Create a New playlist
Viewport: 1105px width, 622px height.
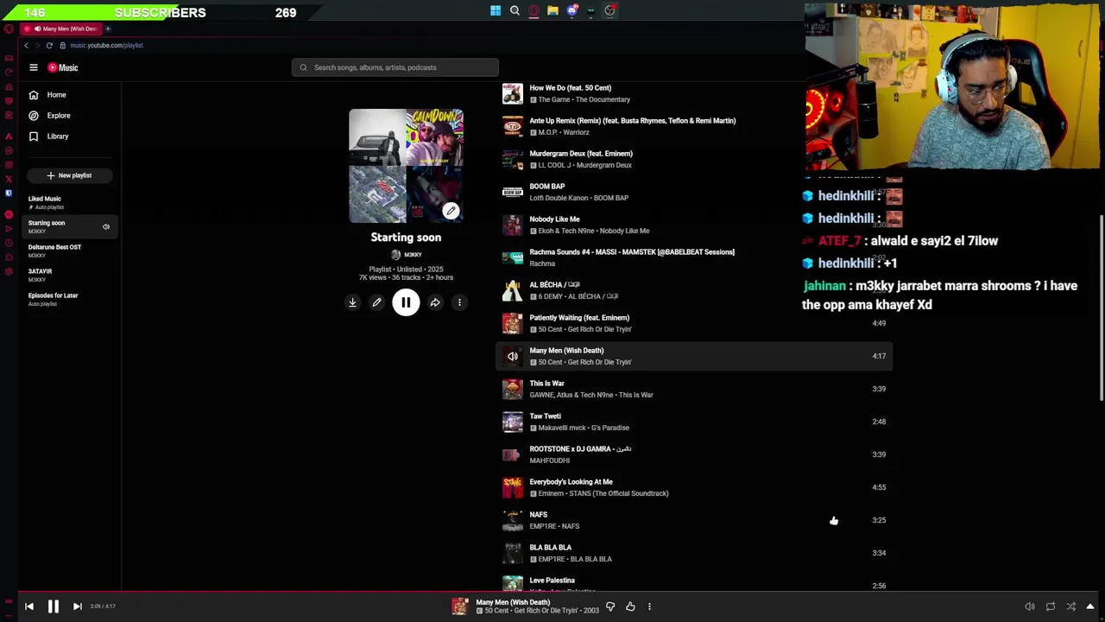69,175
